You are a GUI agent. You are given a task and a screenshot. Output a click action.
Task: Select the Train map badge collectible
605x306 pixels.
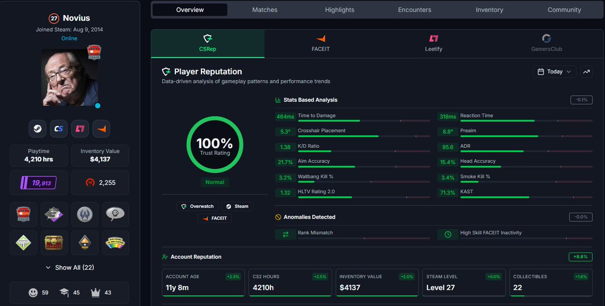(x=23, y=215)
